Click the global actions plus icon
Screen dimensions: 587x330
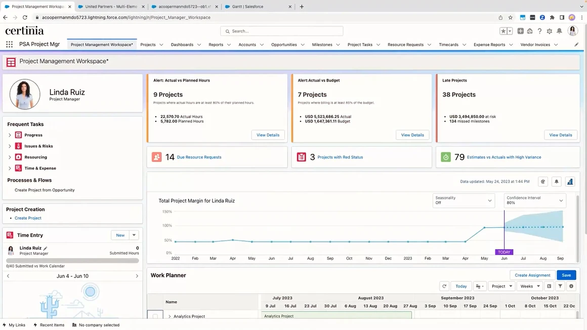click(x=520, y=31)
